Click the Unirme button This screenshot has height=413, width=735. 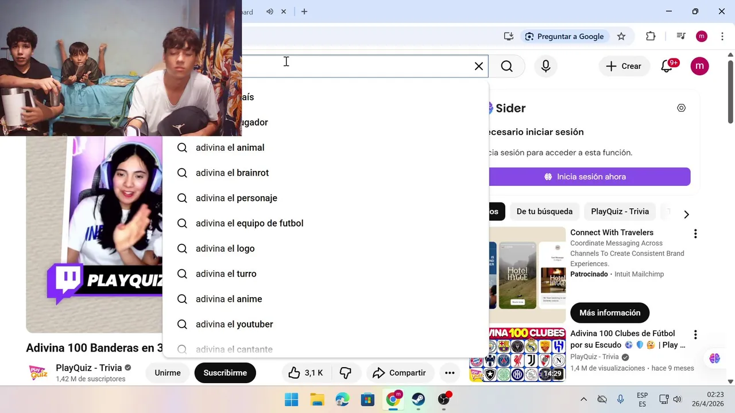(168, 373)
